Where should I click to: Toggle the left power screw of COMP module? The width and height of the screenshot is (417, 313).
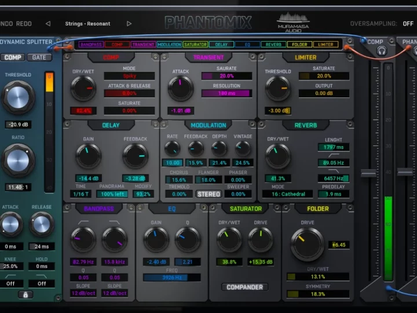[67, 56]
